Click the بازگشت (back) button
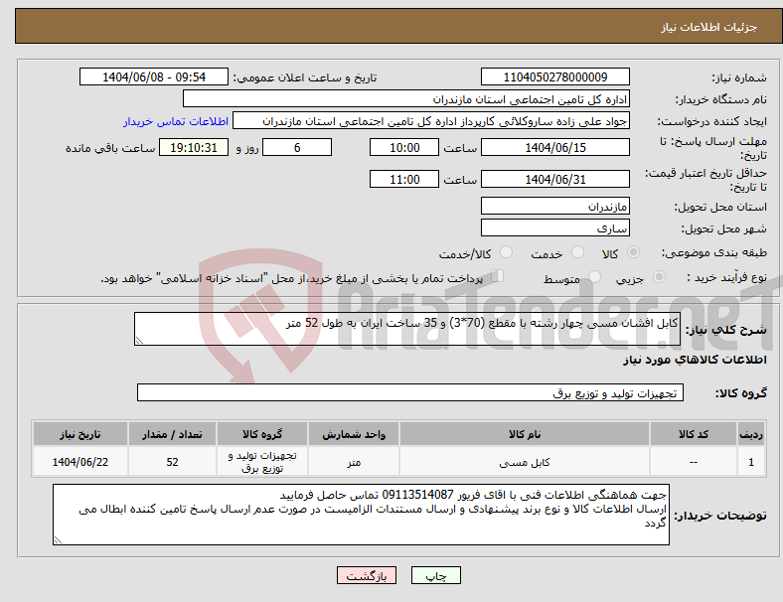Screen dimensions: 783x602 (x=367, y=575)
